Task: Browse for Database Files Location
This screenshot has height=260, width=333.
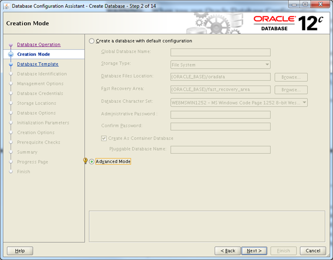Action: click(291, 77)
